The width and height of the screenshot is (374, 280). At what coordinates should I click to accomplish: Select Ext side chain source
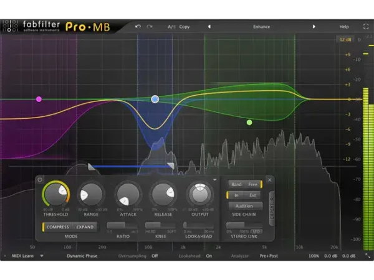point(253,195)
